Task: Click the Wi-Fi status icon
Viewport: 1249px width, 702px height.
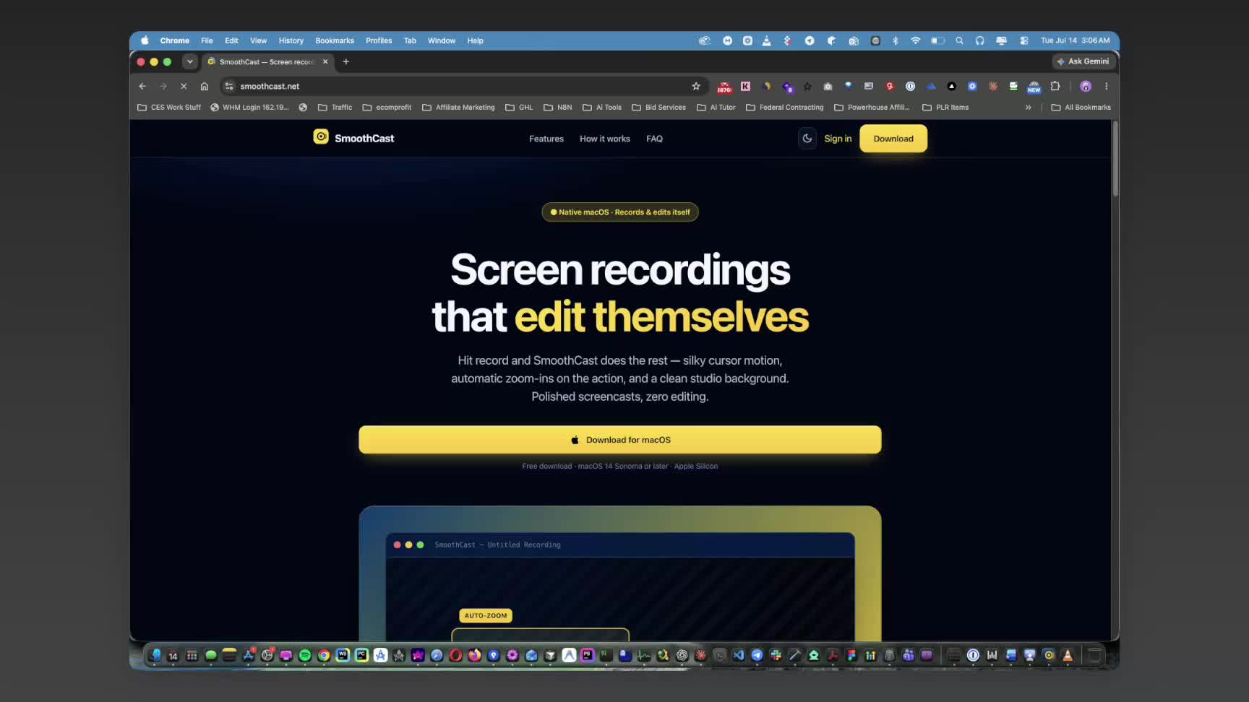Action: click(x=915, y=40)
